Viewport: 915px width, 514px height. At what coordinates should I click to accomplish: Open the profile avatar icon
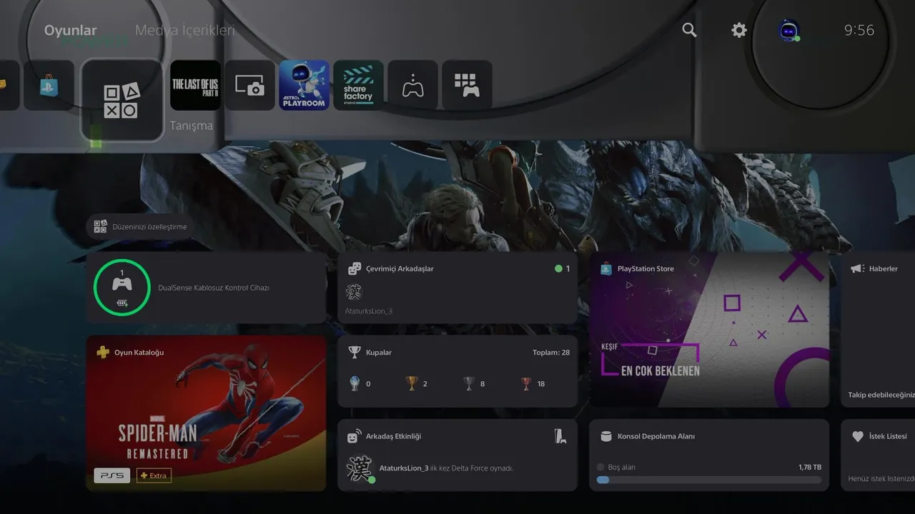[788, 30]
